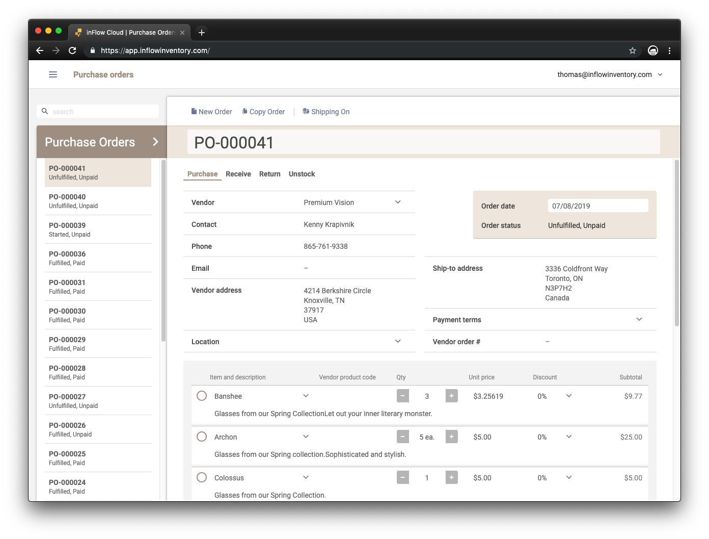Open the thomas@inflowinventory.com account menu
The width and height of the screenshot is (709, 539).
tap(610, 74)
